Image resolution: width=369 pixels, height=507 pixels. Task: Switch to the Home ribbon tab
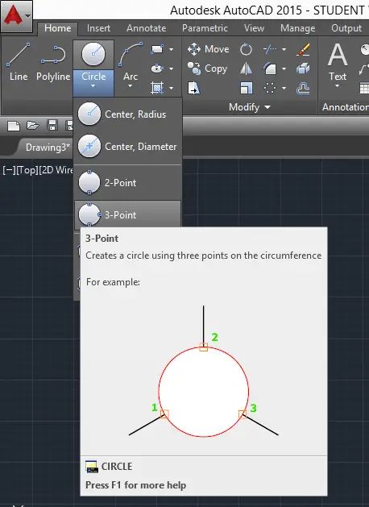coord(57,28)
